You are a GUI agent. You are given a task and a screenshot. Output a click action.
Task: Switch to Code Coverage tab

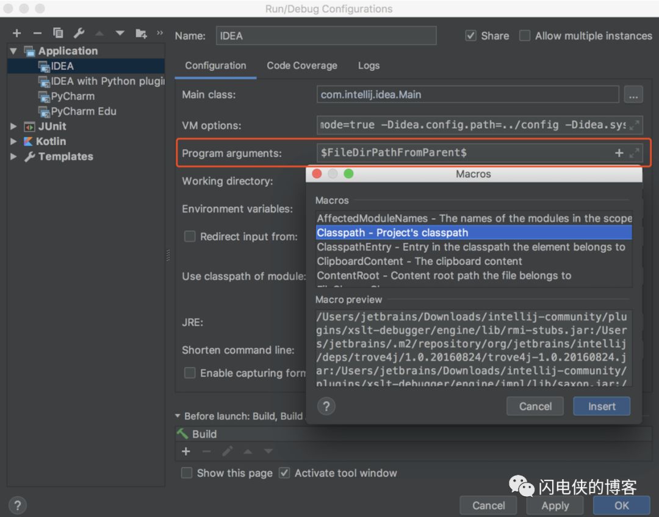coord(302,65)
